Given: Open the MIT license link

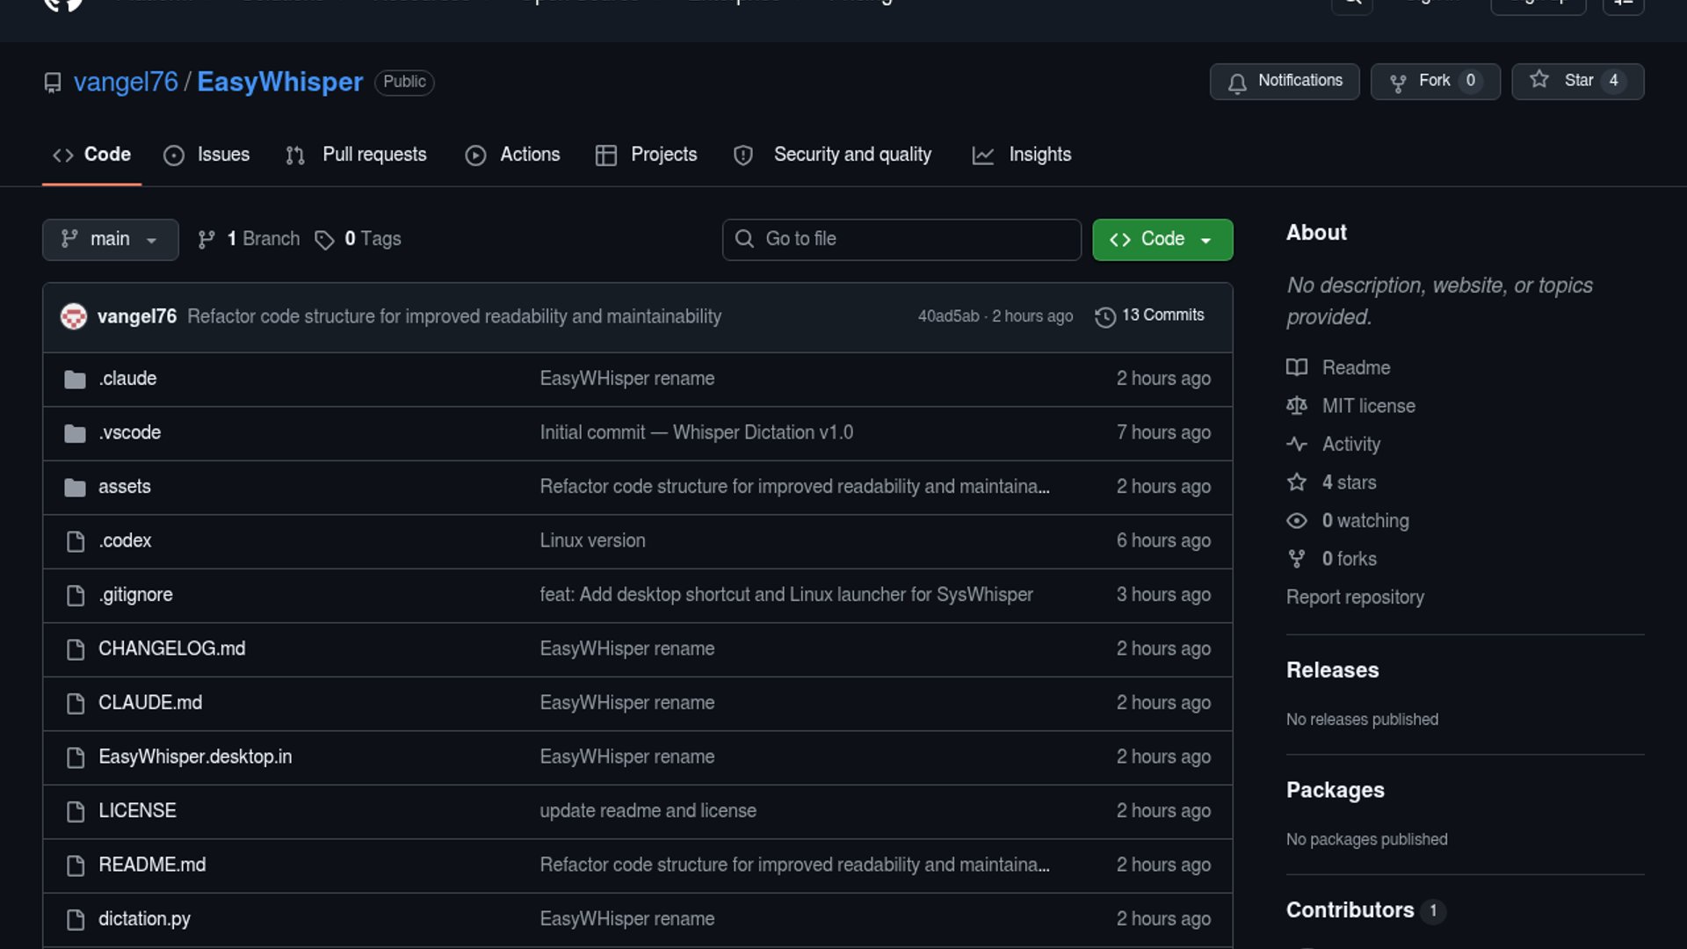Looking at the screenshot, I should pos(1368,406).
